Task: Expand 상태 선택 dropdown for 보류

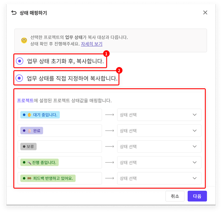Action: tap(159, 146)
